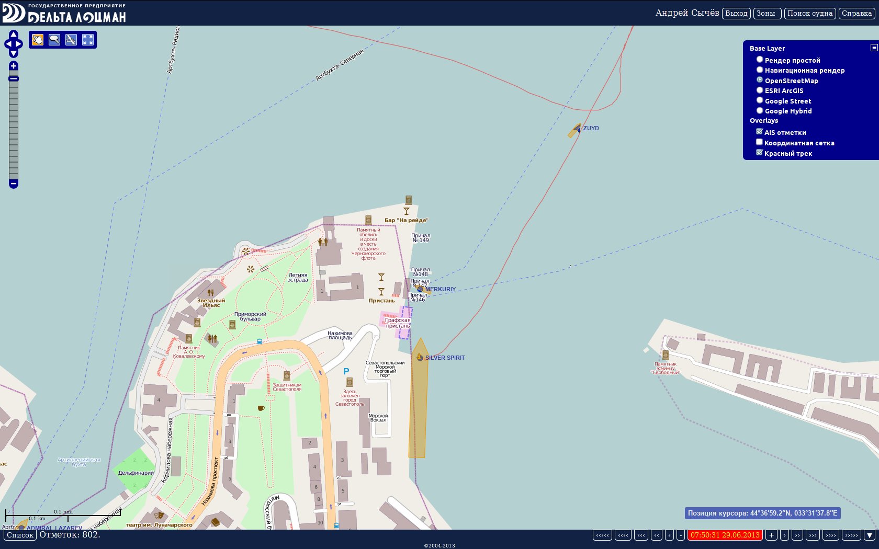Open the Зоны menu

(767, 14)
